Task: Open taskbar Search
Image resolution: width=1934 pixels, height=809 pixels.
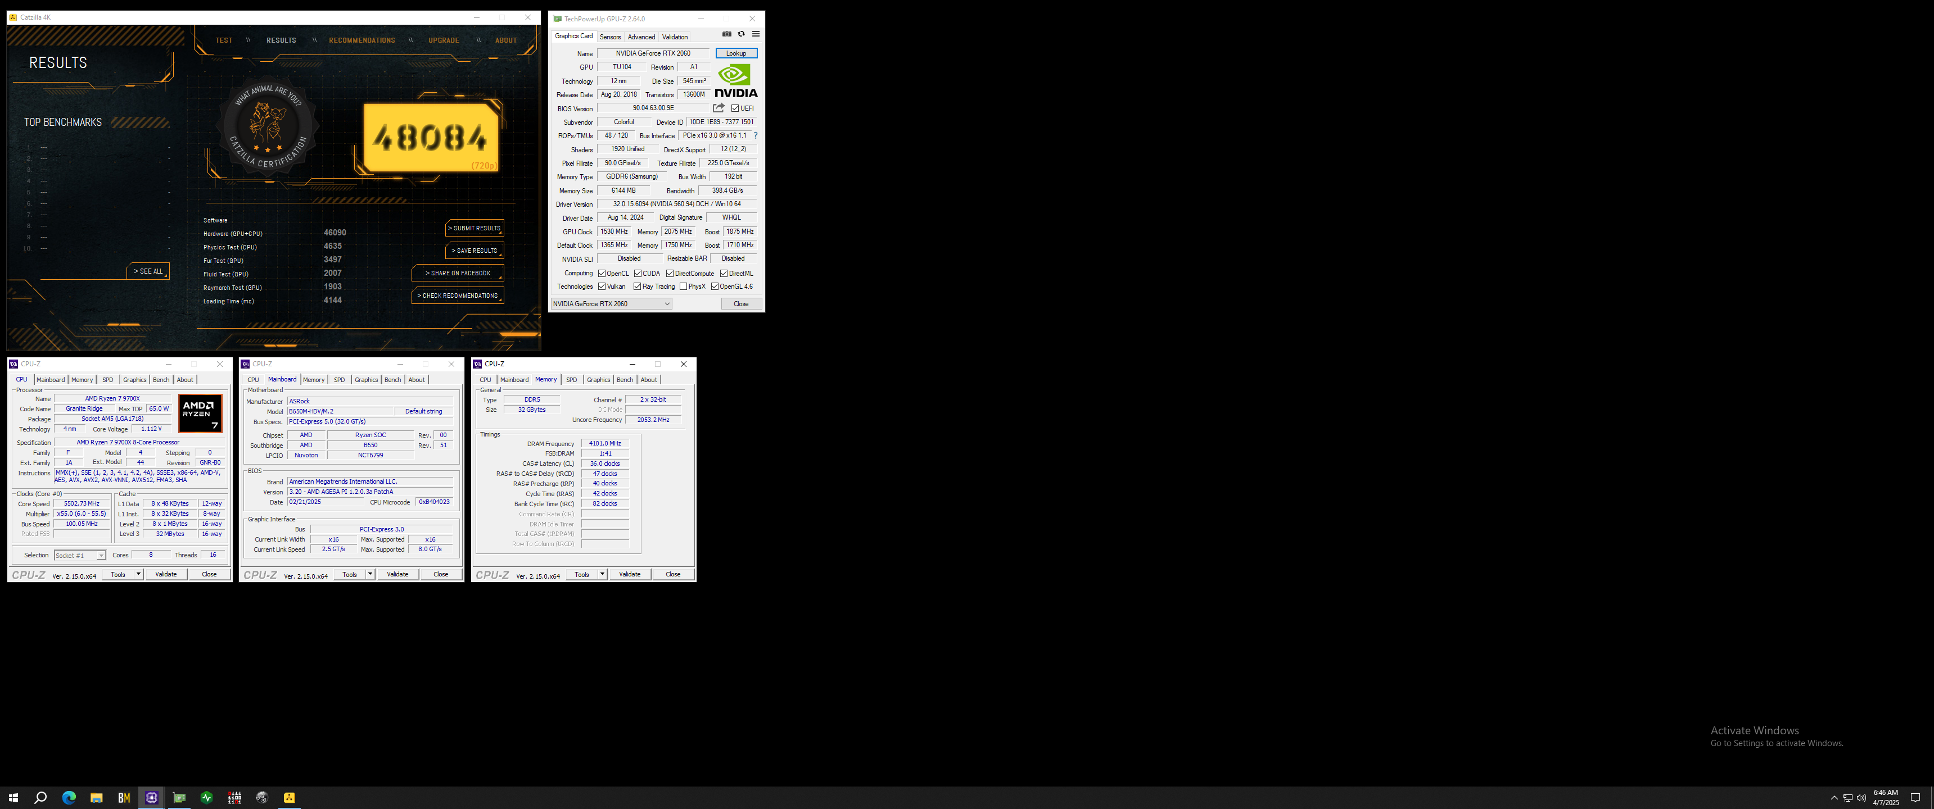Action: pyautogui.click(x=40, y=797)
